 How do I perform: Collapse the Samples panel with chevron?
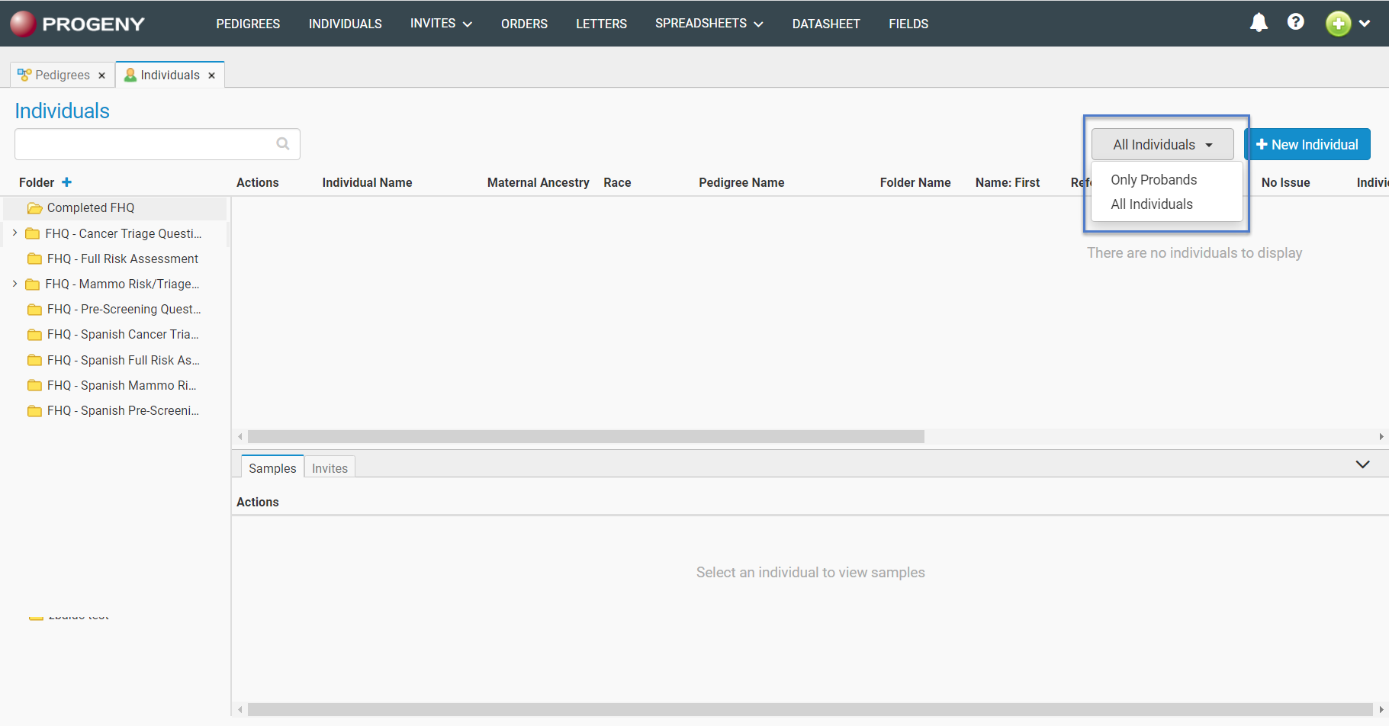pos(1362,464)
